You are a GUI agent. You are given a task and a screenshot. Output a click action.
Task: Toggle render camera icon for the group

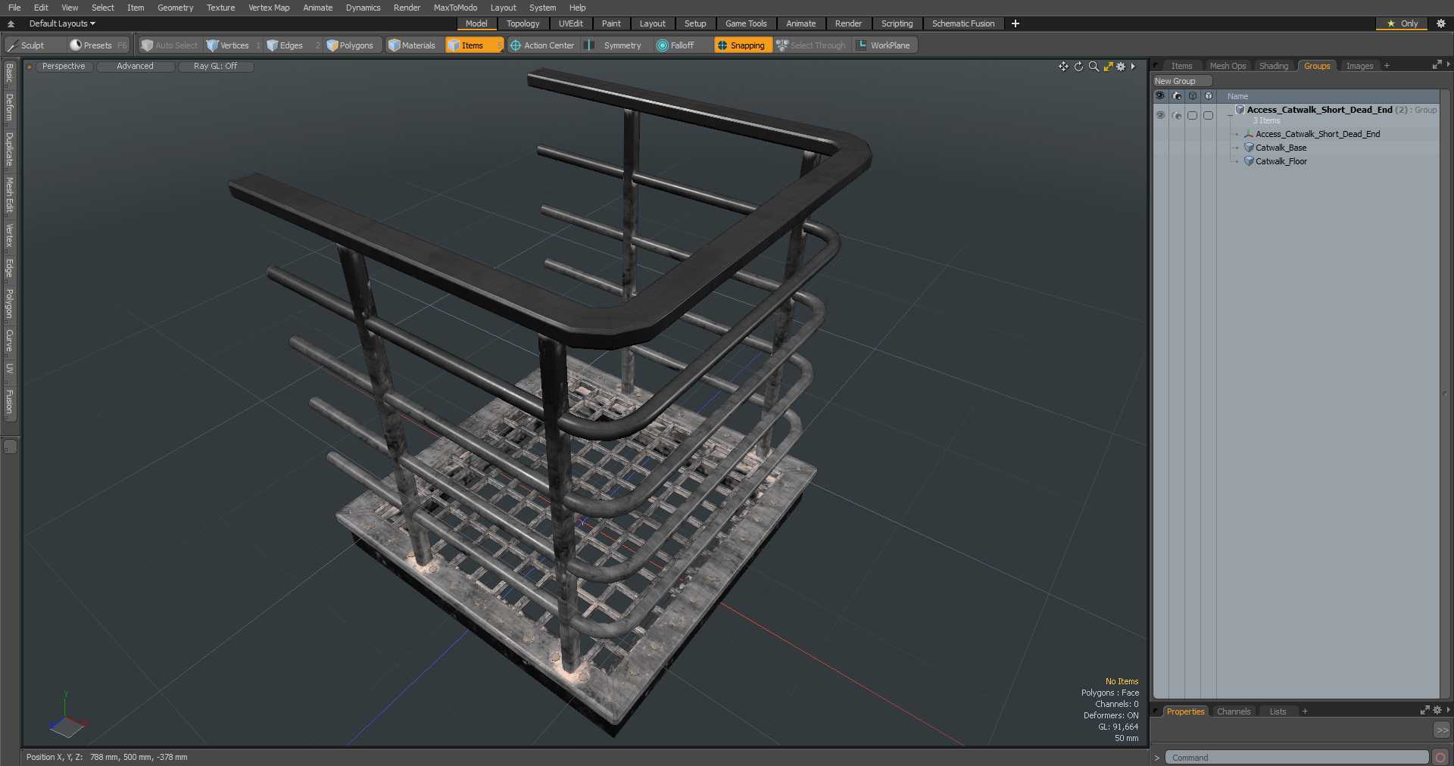(1176, 115)
